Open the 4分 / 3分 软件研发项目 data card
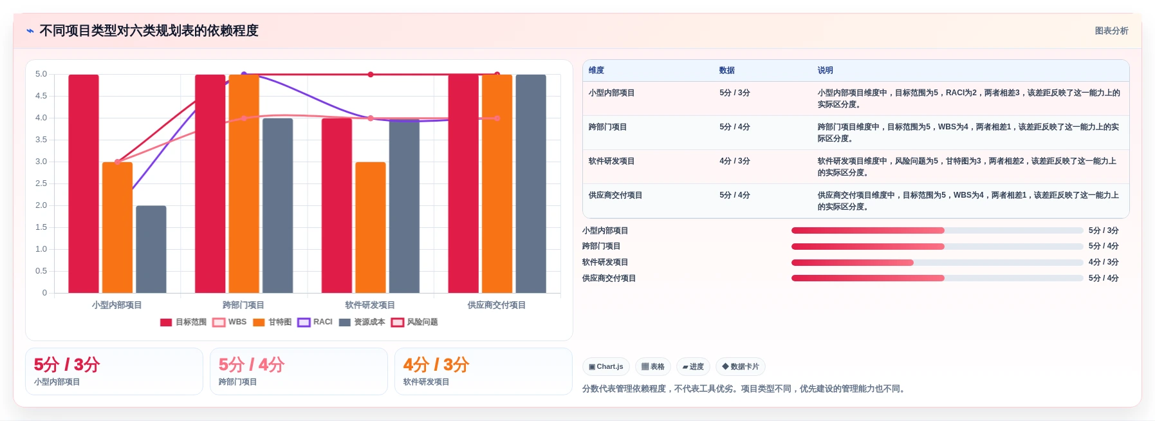The width and height of the screenshot is (1155, 421). point(483,371)
